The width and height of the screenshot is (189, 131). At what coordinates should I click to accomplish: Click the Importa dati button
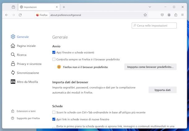click(x=162, y=90)
